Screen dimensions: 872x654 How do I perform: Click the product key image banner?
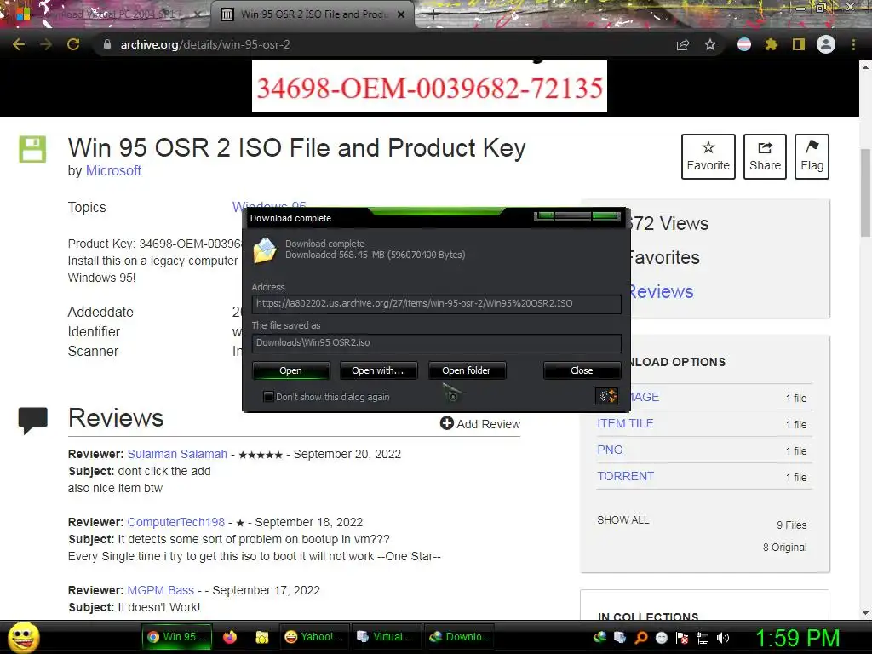click(x=429, y=87)
